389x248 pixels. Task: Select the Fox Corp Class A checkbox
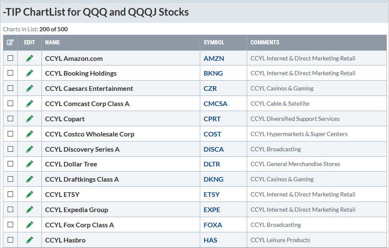pyautogui.click(x=11, y=225)
